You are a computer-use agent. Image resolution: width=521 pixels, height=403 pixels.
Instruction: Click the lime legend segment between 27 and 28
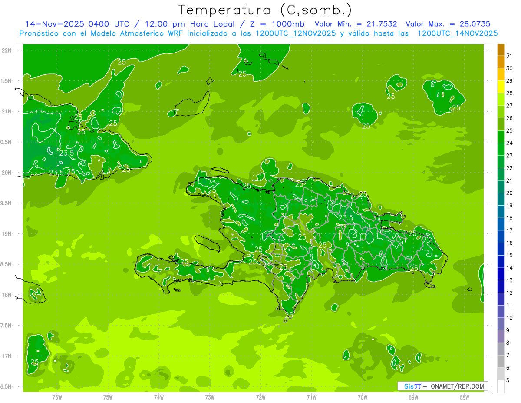coord(501,100)
